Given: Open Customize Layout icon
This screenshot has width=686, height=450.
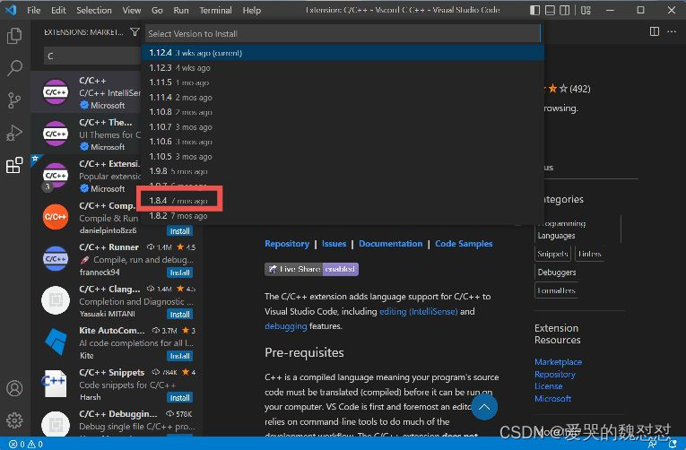Looking at the screenshot, I should pos(586,10).
